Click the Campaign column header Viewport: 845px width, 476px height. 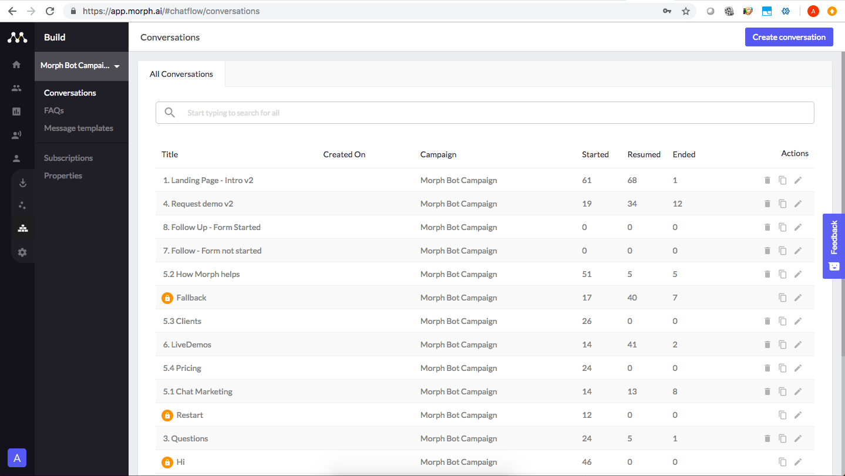click(438, 154)
